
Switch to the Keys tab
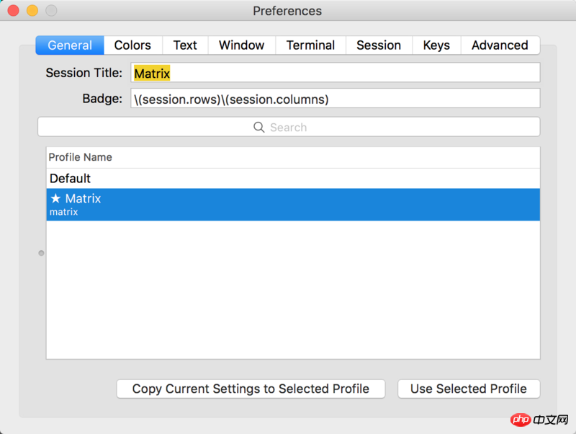436,45
